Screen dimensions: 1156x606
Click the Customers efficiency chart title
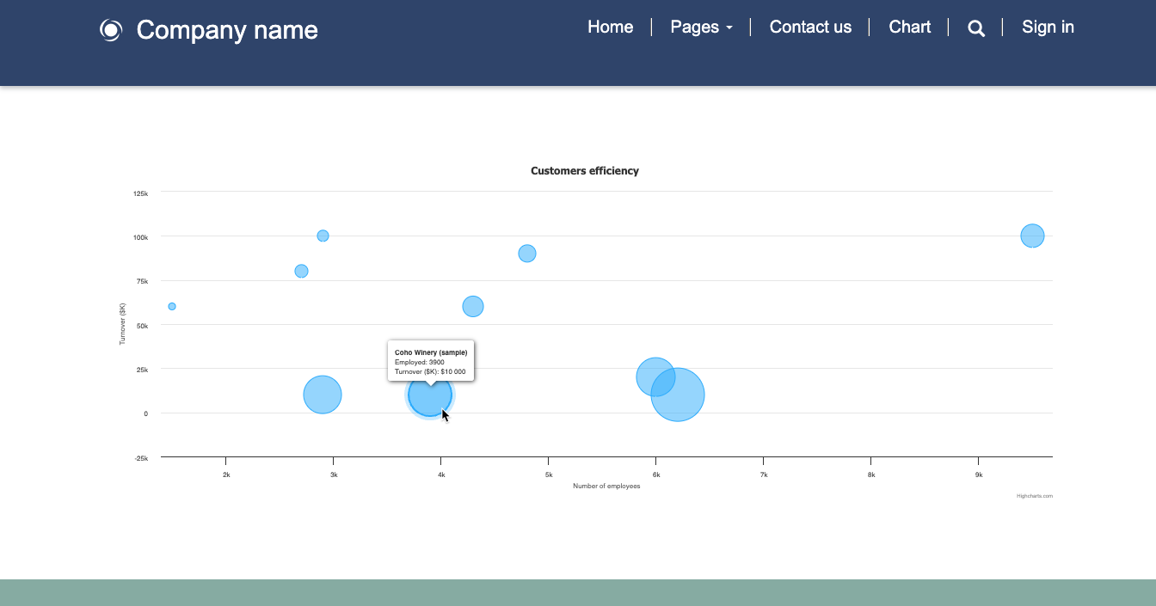(x=585, y=171)
